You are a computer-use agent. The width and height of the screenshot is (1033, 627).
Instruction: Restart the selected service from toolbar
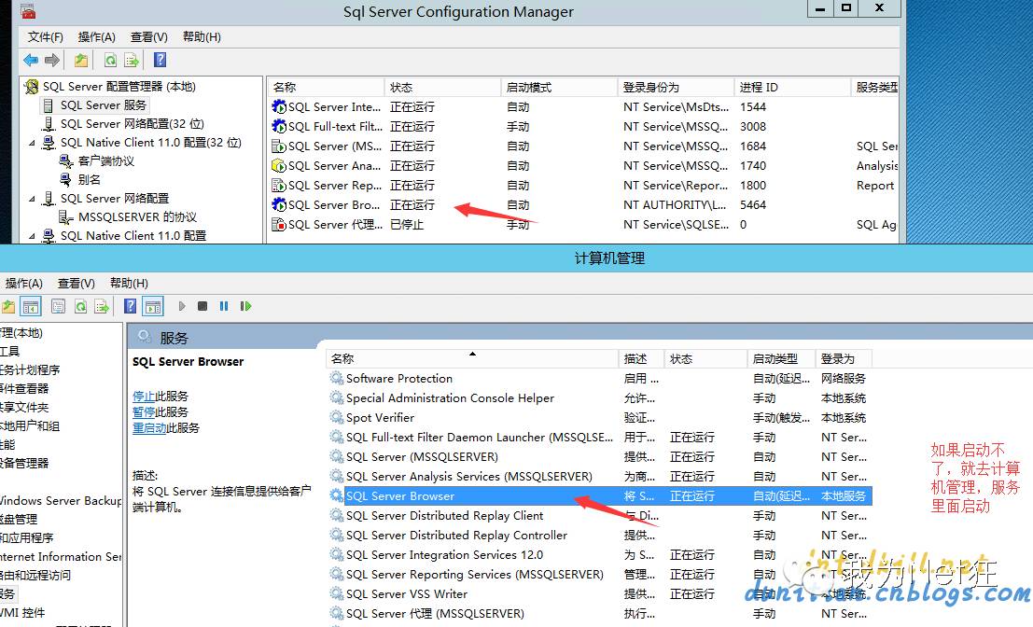pos(245,306)
